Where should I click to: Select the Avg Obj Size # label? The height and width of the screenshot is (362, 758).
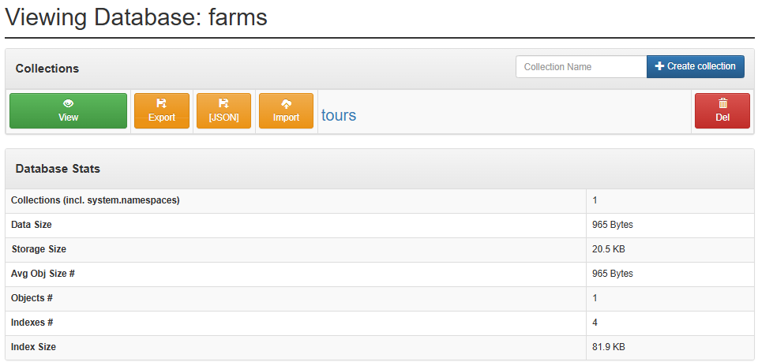point(49,274)
